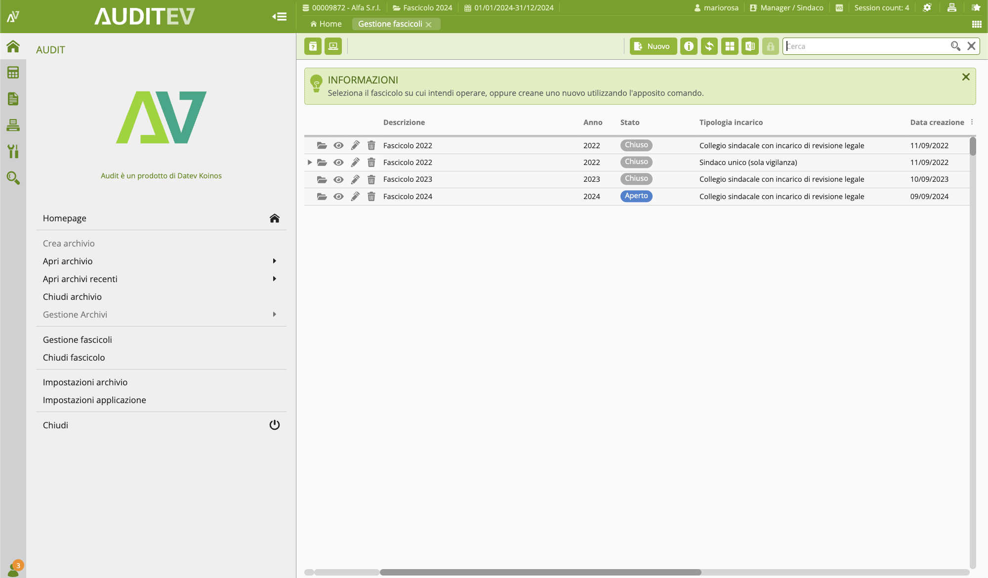View eye icon for Fascicolo 2024
The image size is (988, 578).
pyautogui.click(x=338, y=197)
